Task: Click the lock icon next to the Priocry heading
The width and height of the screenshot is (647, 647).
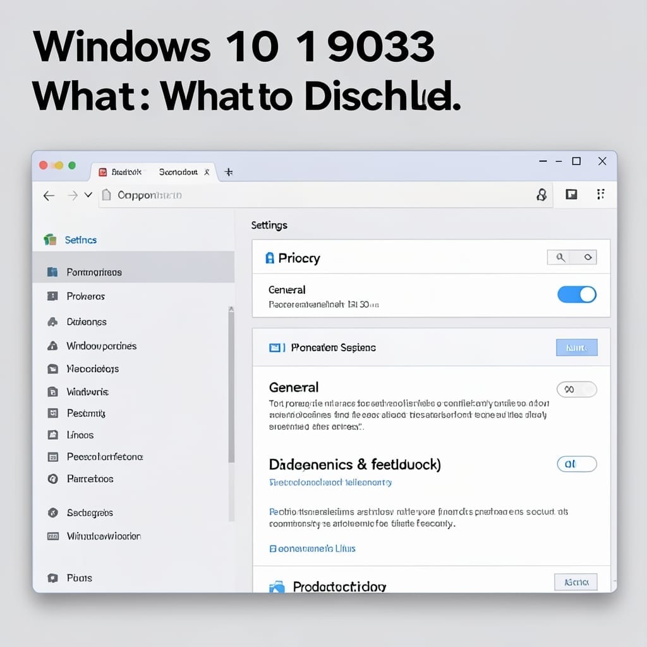Action: [x=269, y=258]
